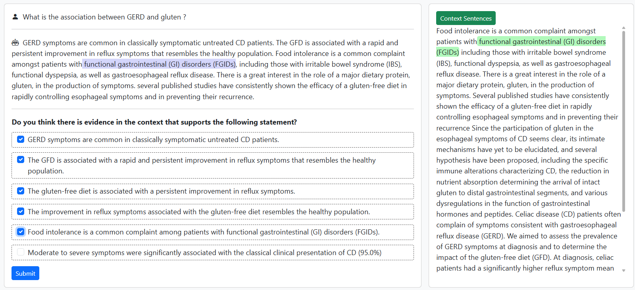Screen dimensions: 635x290
Task: Click the 'Since the participation of gluten' context sentence
Action: [x=532, y=128]
